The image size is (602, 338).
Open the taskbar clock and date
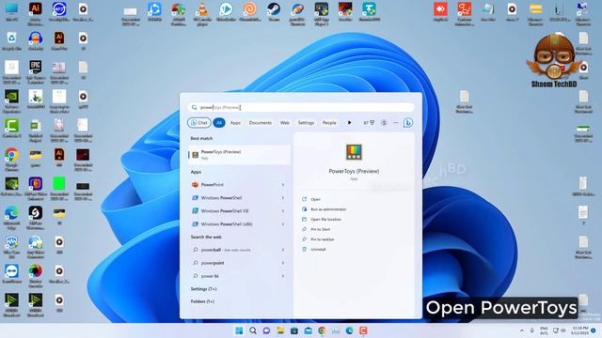click(579, 330)
